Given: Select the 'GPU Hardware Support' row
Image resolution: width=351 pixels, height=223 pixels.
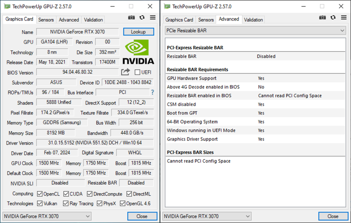Looking at the screenshot, I should pos(256,78).
